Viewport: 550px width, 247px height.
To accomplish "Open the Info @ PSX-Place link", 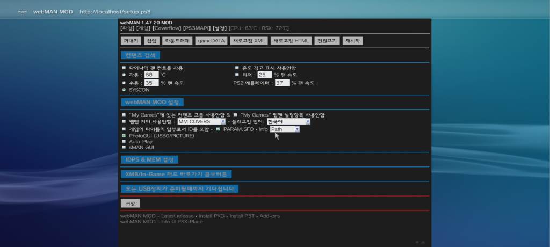I will pos(182,222).
